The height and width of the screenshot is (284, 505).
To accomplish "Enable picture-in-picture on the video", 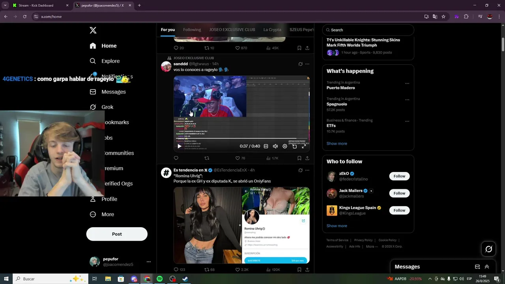I will [x=294, y=146].
